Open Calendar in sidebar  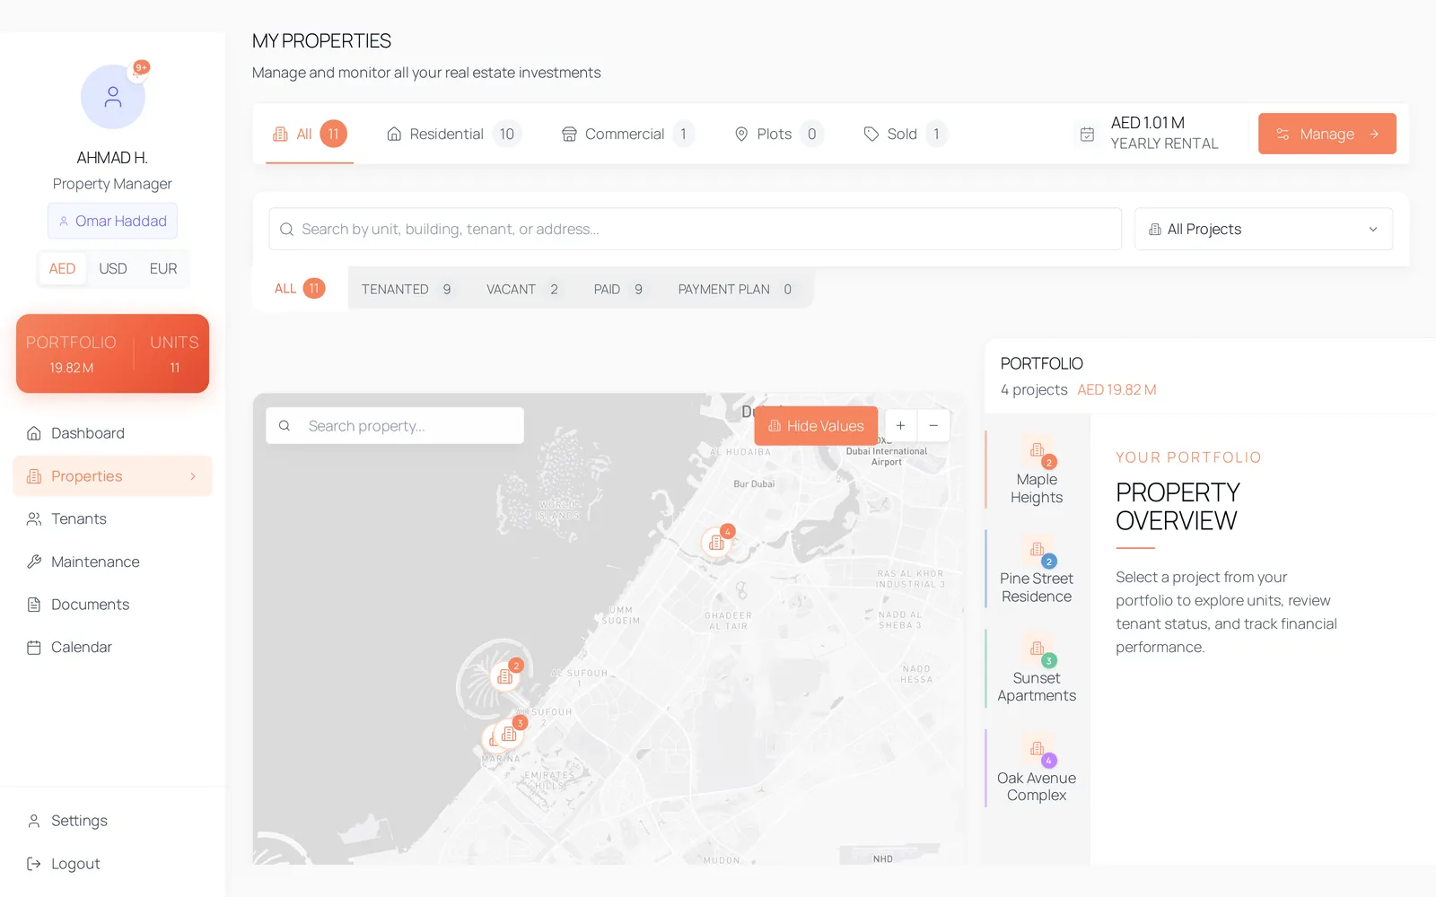112,647
